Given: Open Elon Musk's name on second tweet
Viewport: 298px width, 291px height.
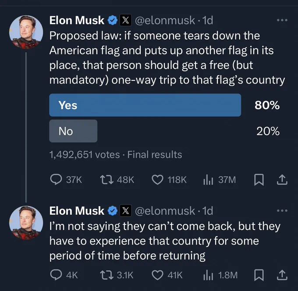Looking at the screenshot, I should click(77, 211).
